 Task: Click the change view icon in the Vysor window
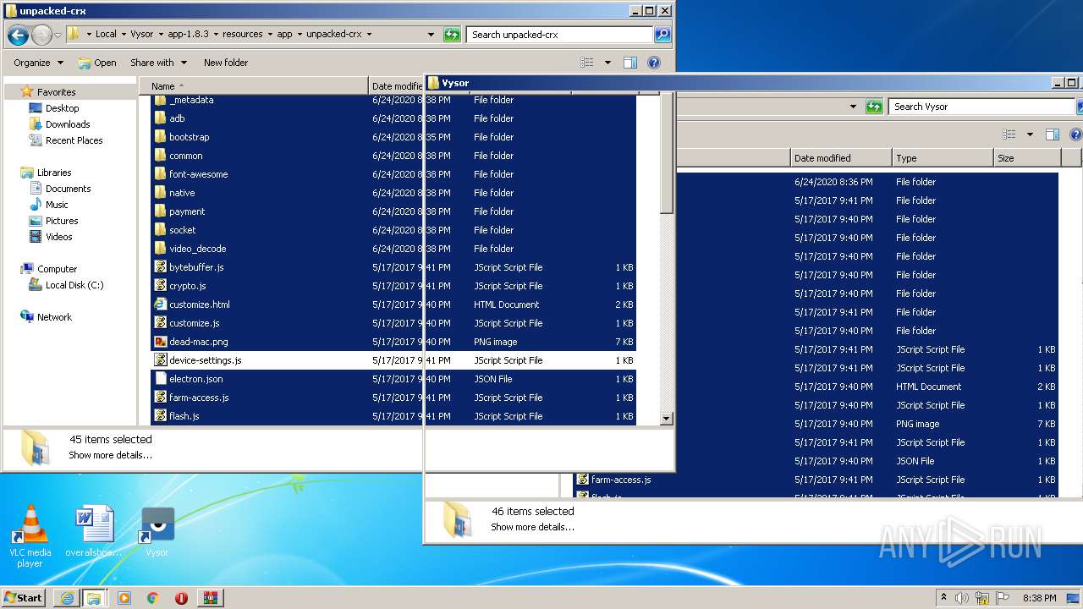pos(1009,134)
